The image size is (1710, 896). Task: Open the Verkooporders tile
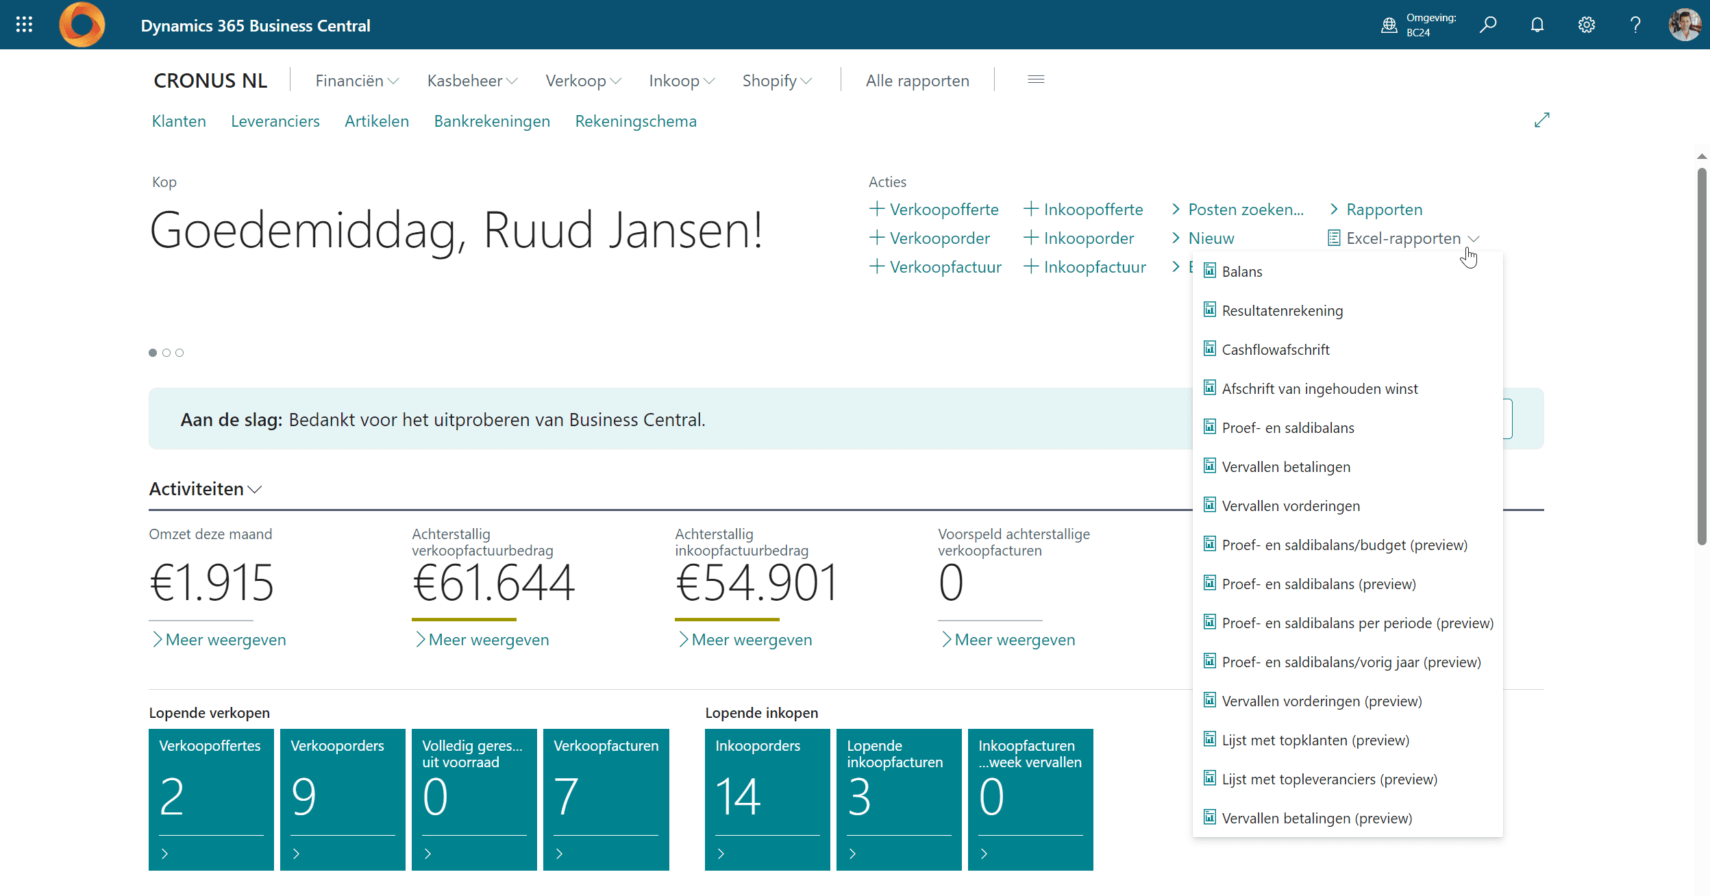343,799
